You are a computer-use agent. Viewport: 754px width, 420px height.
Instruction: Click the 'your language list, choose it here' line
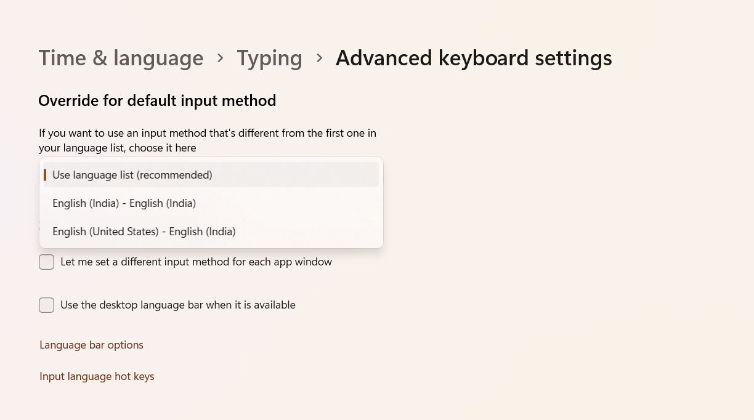coord(118,148)
